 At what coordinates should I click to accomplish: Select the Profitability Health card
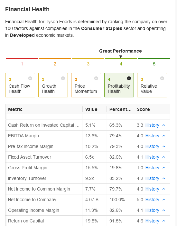[x=119, y=85]
